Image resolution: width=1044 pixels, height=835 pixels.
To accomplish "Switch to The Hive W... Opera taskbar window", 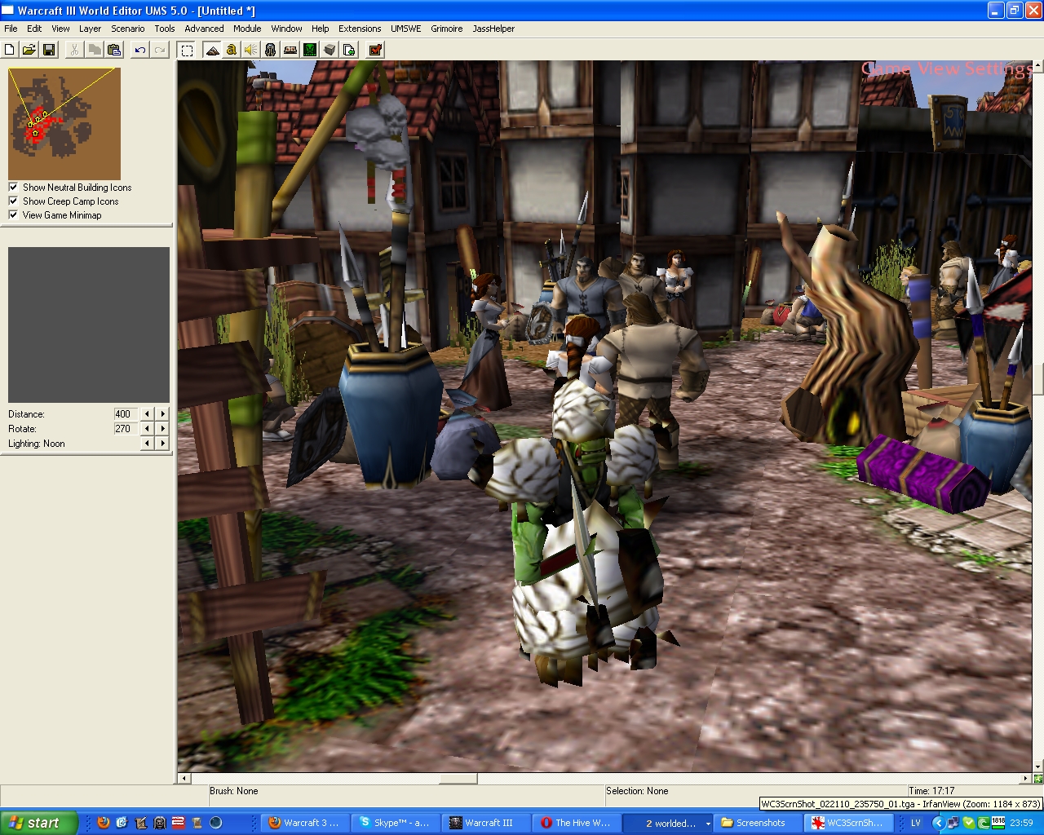I will tap(577, 823).
